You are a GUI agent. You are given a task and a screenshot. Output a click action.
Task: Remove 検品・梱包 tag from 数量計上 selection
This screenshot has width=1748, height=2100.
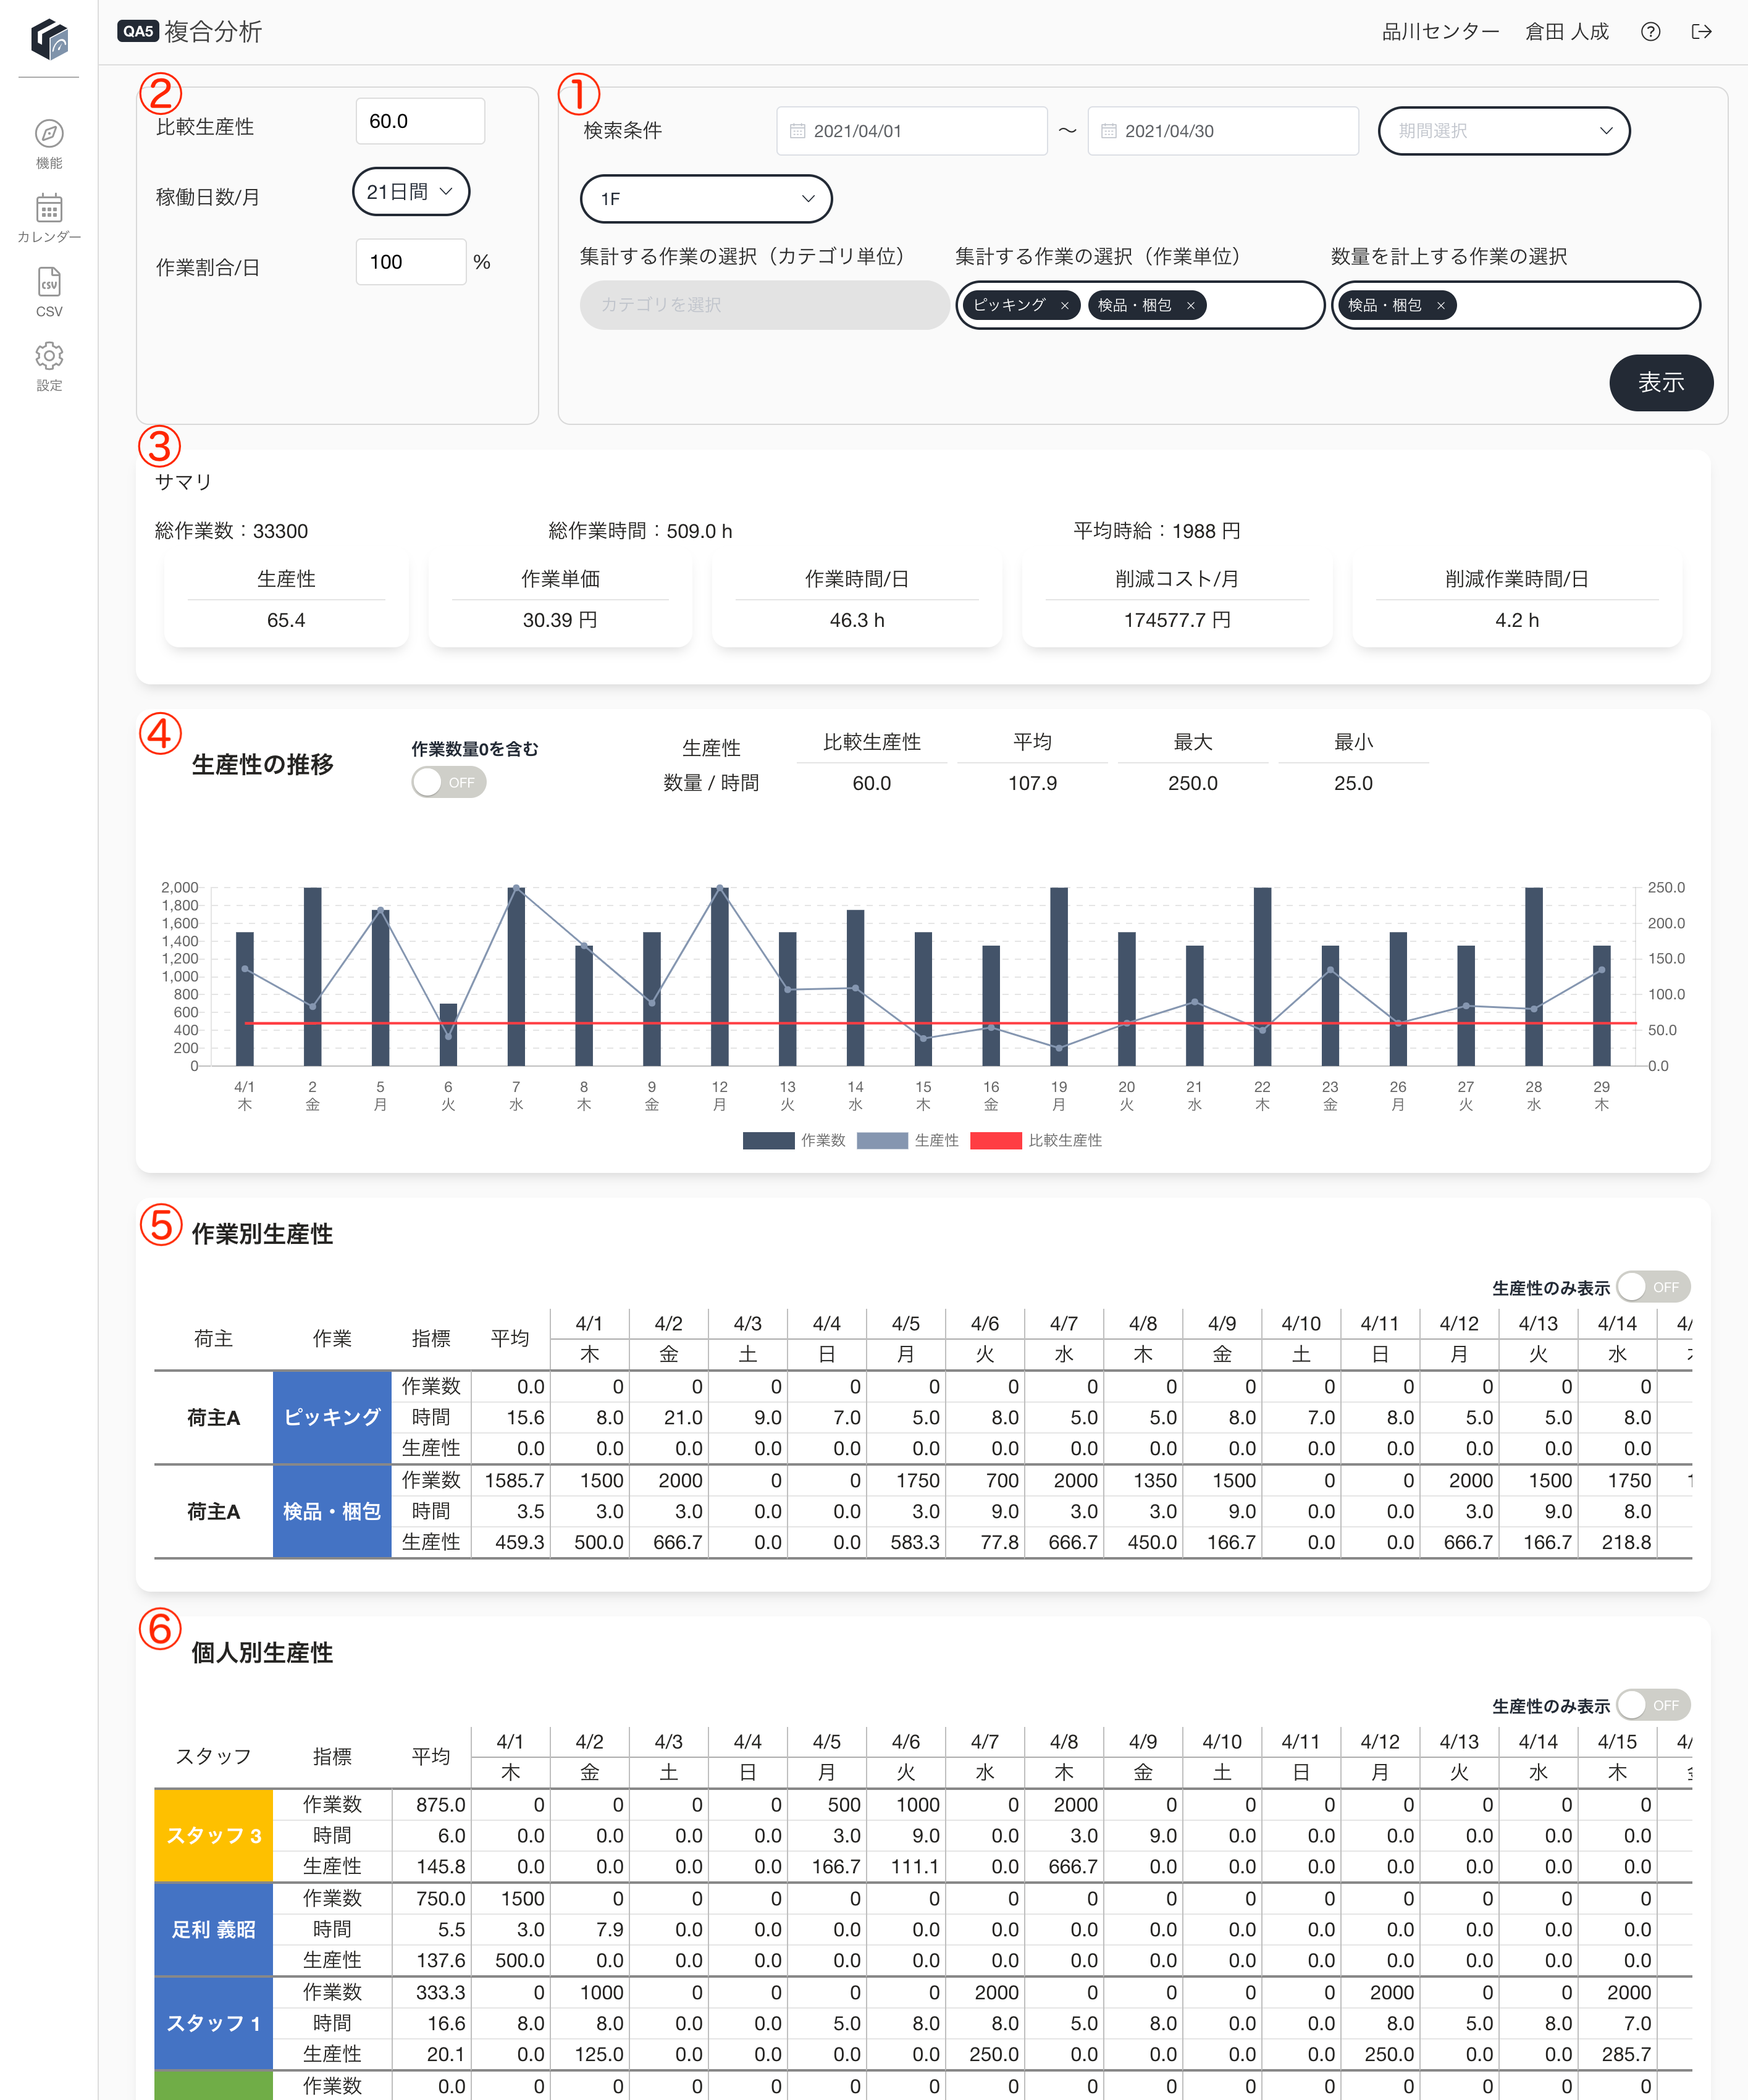pyautogui.click(x=1440, y=306)
